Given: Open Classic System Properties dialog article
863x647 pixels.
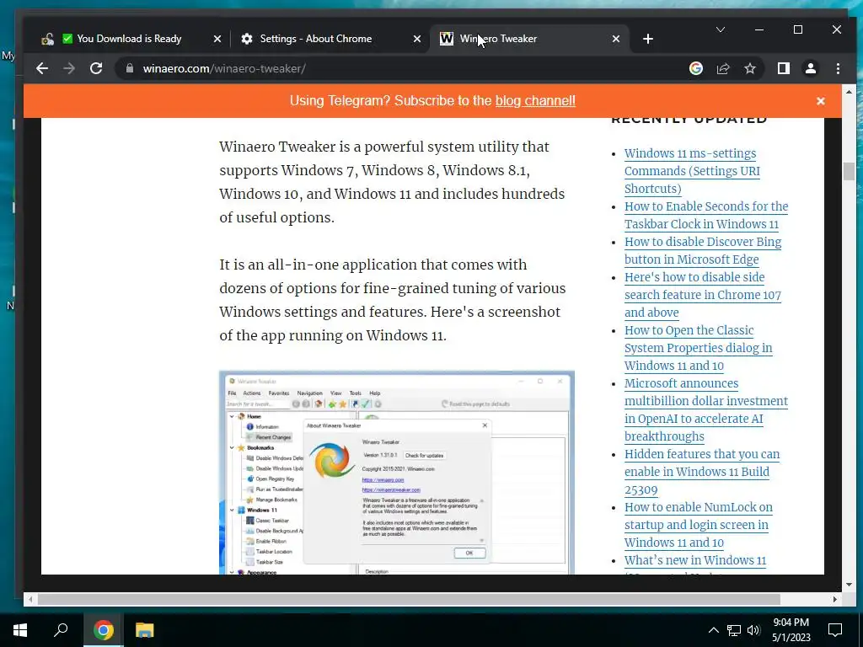Looking at the screenshot, I should [698, 348].
